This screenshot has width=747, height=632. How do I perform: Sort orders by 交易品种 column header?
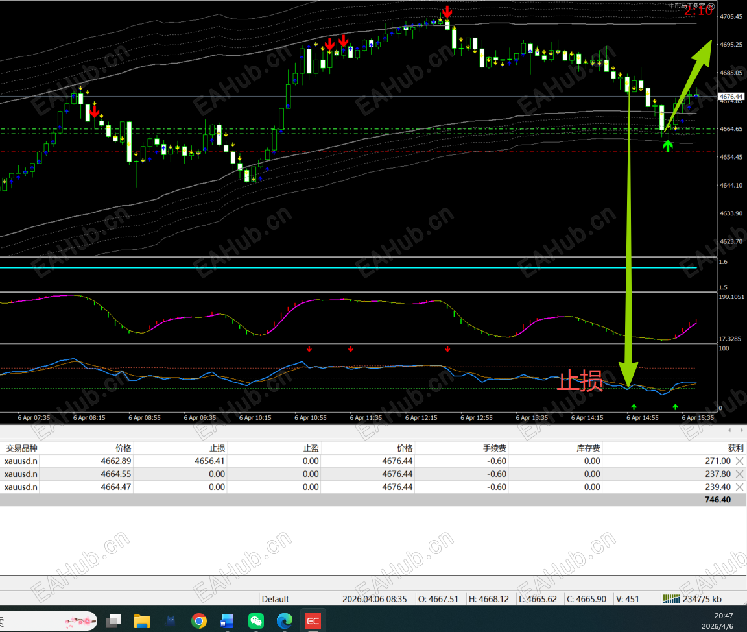point(21,448)
